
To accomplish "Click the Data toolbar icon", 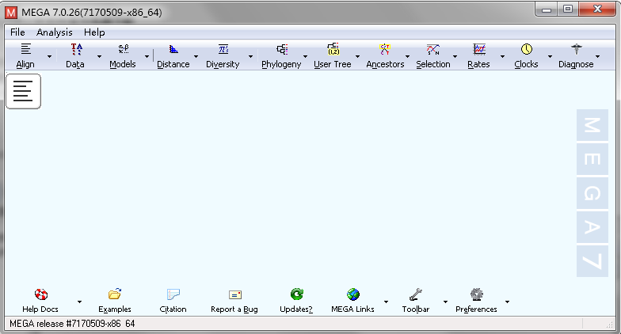I will (76, 49).
